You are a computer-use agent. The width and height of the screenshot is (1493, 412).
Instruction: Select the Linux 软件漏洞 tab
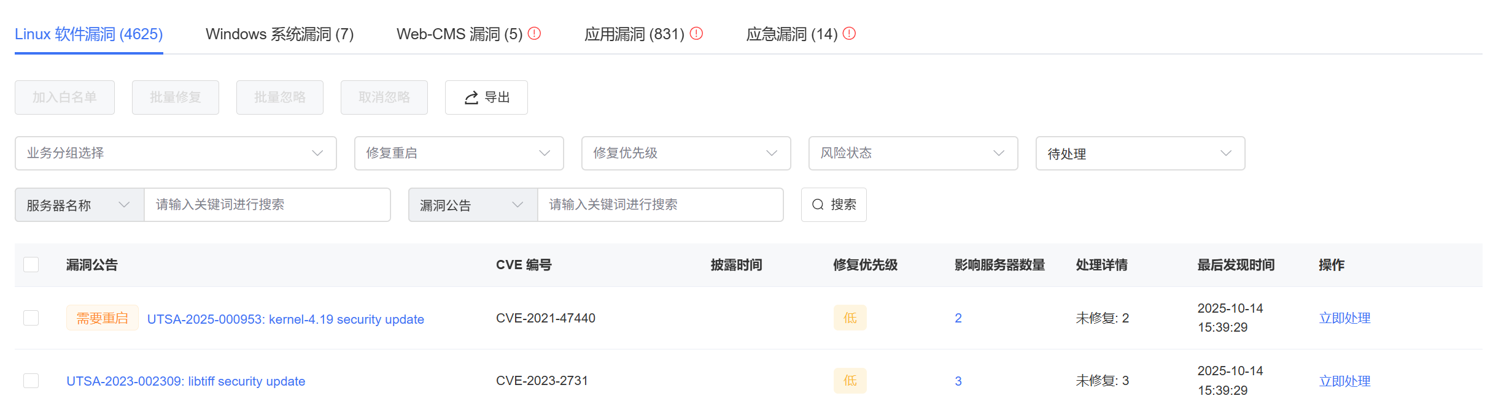pos(89,34)
